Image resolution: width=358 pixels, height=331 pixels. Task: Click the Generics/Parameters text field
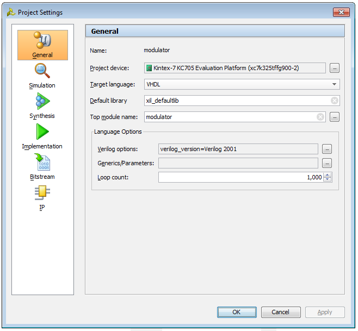tap(238, 164)
